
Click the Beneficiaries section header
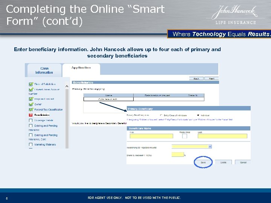145,82
